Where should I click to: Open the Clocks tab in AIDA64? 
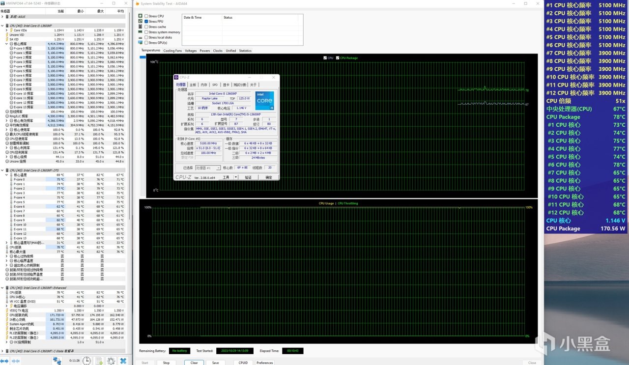(x=218, y=51)
